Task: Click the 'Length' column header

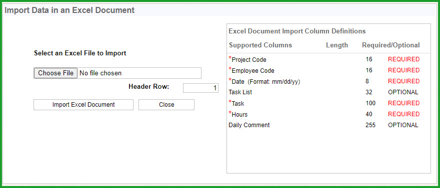Action: (336, 45)
